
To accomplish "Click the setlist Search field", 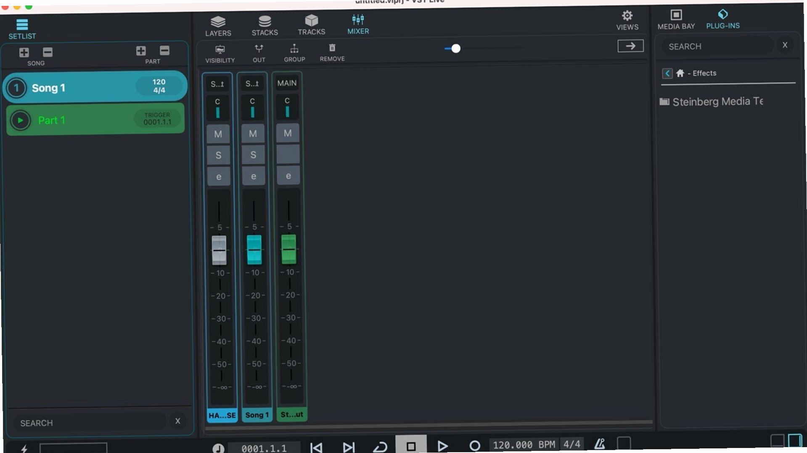I will pyautogui.click(x=90, y=423).
